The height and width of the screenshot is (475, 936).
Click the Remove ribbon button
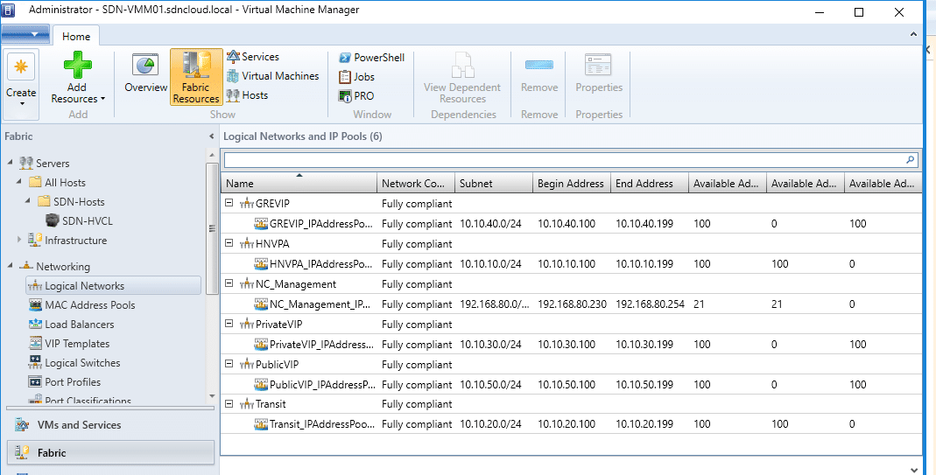539,76
